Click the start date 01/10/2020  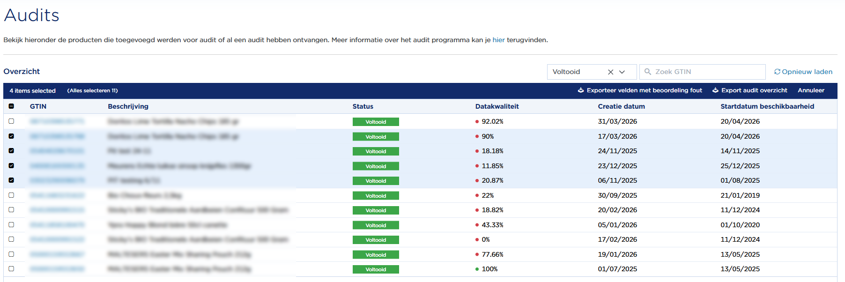[x=740, y=225]
